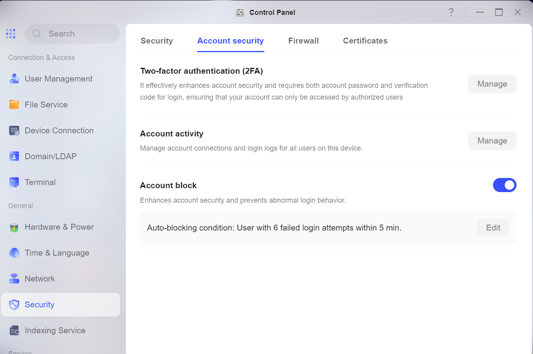Viewport: 533px width, 354px height.
Task: Switch to the Security tab
Action: pos(157,41)
